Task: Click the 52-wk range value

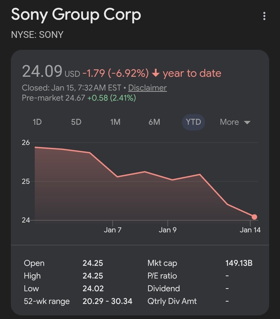Action: point(107,301)
